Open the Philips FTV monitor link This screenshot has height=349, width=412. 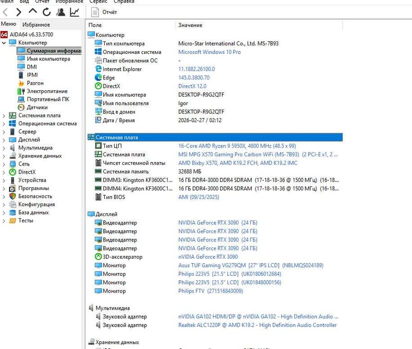coord(210,291)
